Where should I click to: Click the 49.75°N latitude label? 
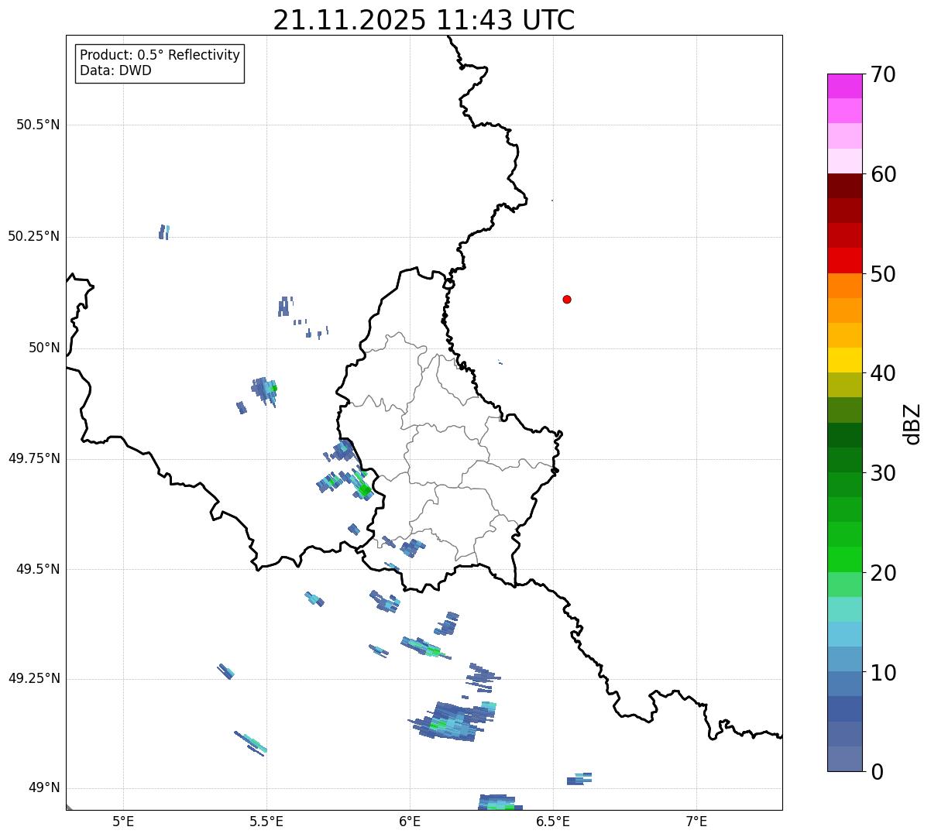(34, 458)
